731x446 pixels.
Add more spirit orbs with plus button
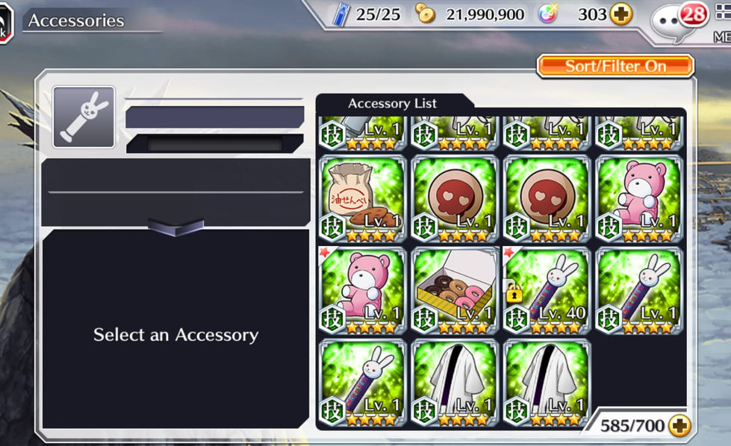pos(621,14)
